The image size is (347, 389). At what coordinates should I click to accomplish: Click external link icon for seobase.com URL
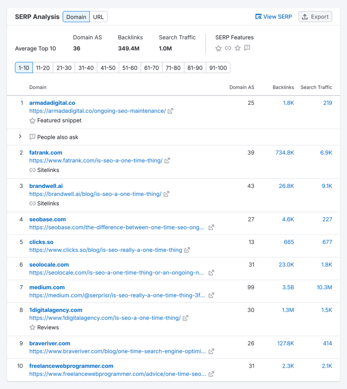tap(211, 228)
